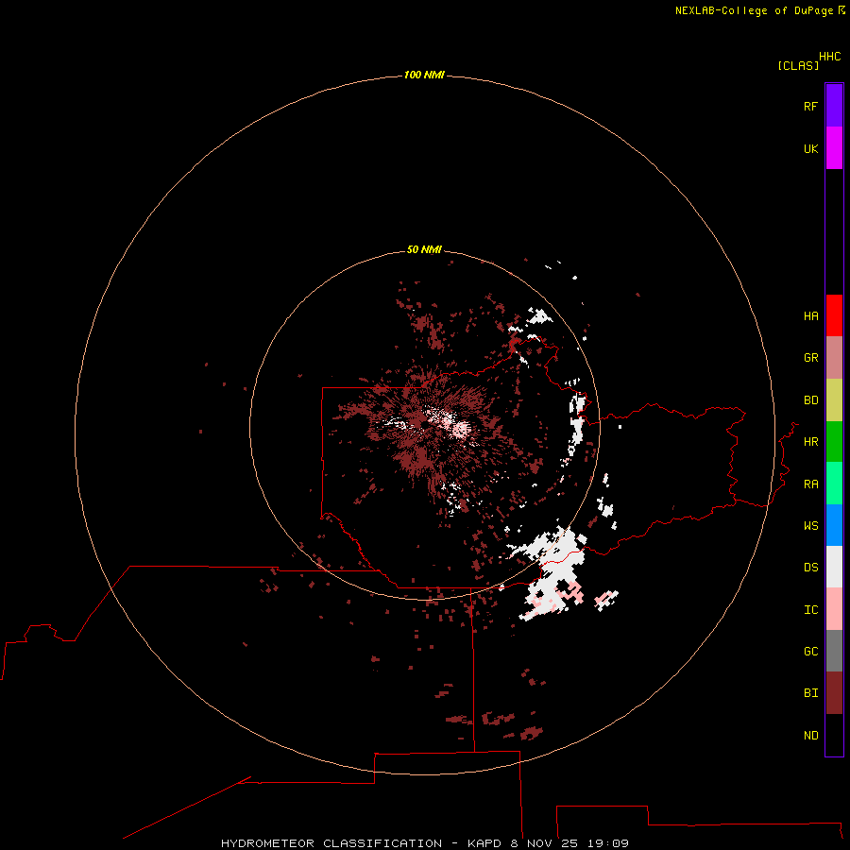Select the GR legend color block
The image size is (850, 850).
(x=834, y=358)
